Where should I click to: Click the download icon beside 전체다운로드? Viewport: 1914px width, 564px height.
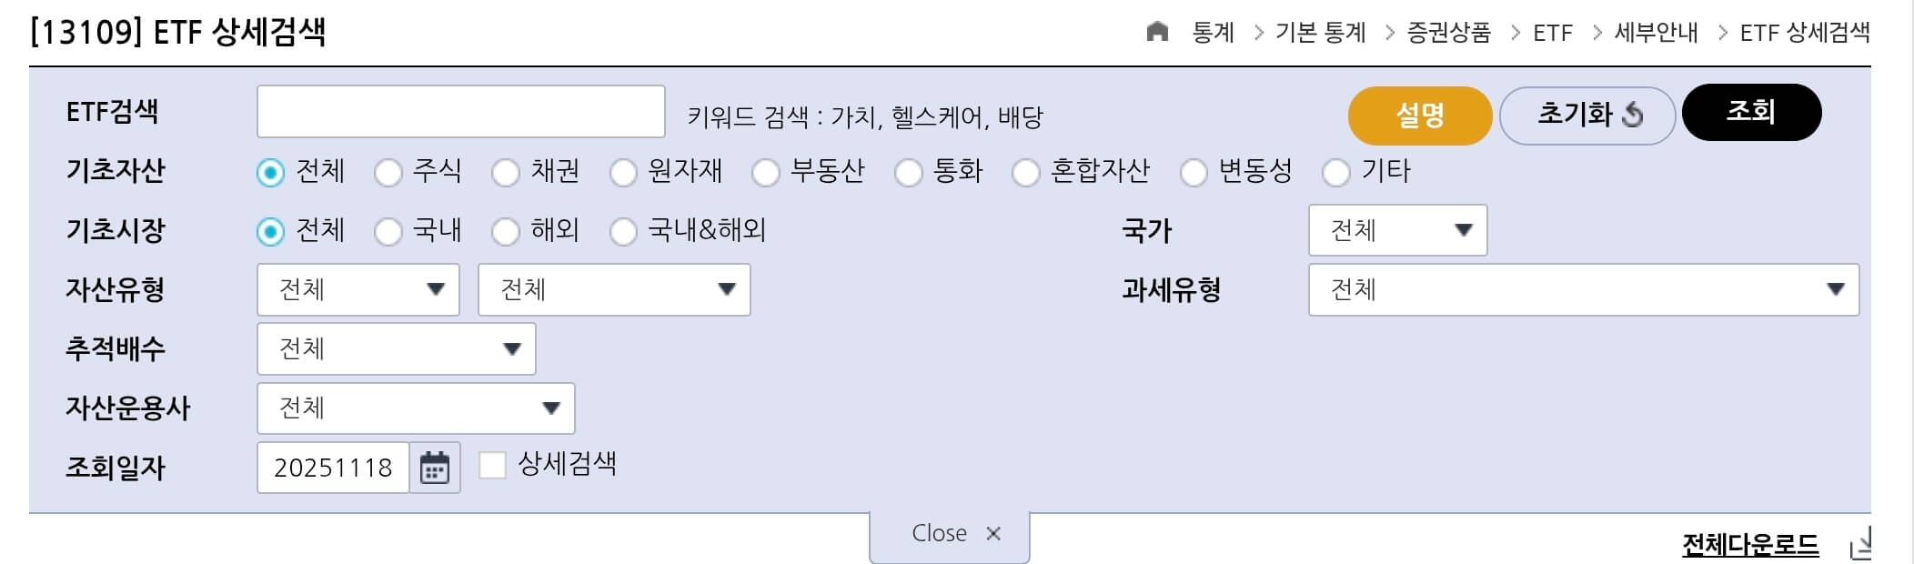(x=1861, y=544)
